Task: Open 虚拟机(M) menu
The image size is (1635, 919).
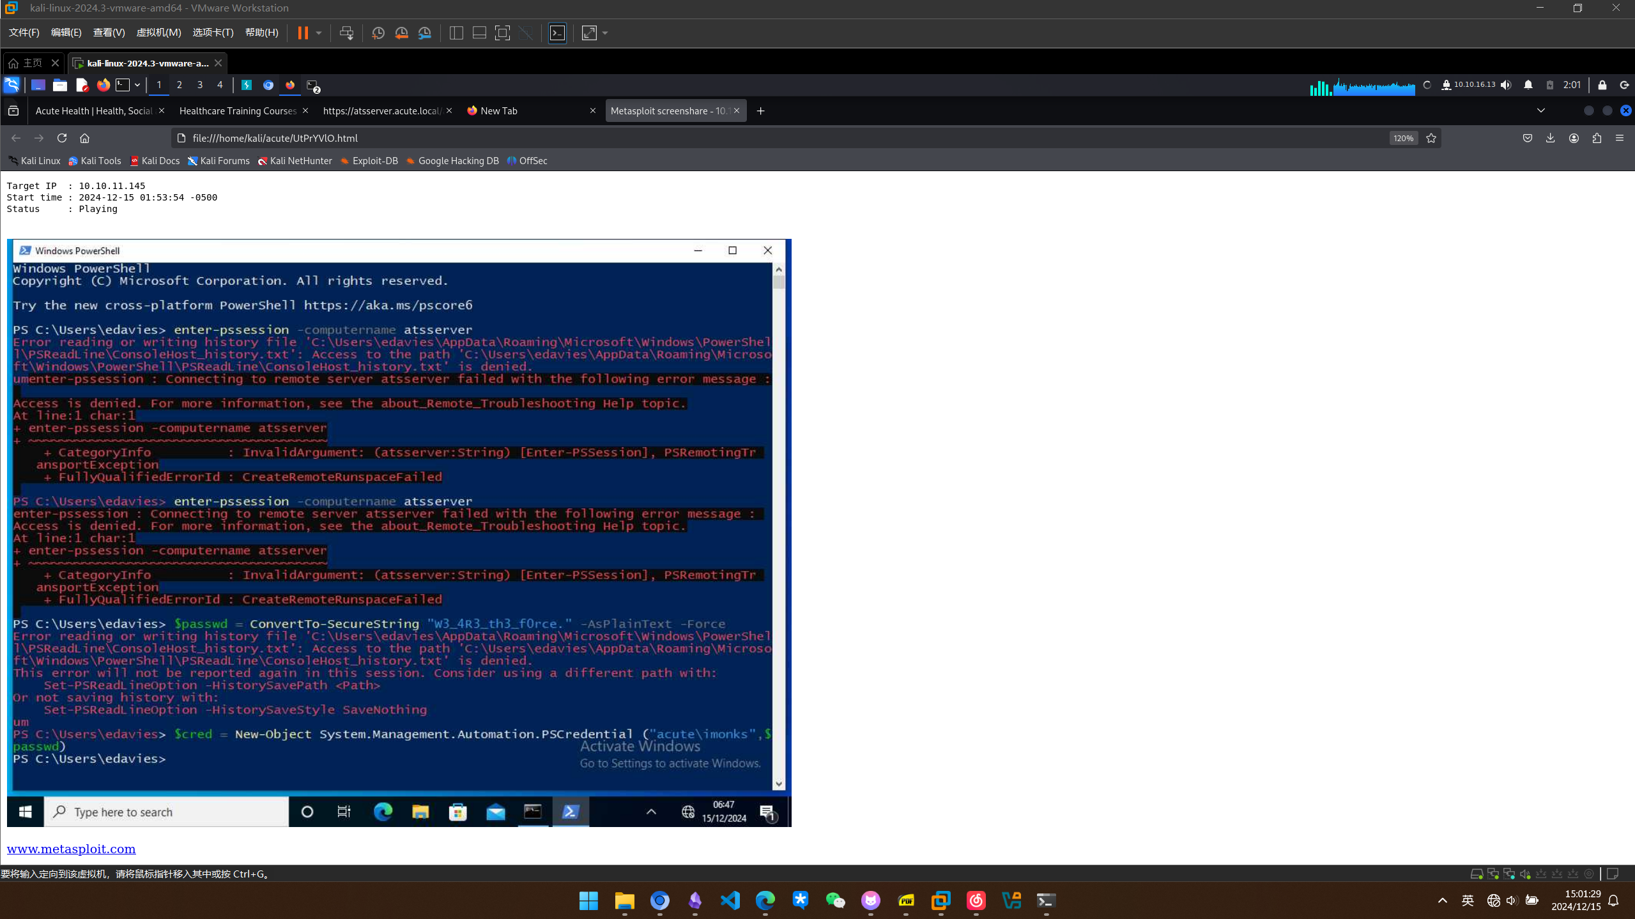Action: pos(158,33)
